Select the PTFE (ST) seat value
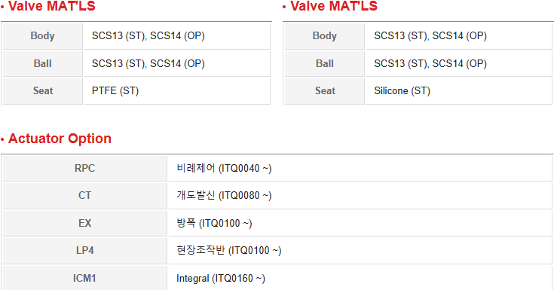This screenshot has width=554, height=290. (115, 91)
